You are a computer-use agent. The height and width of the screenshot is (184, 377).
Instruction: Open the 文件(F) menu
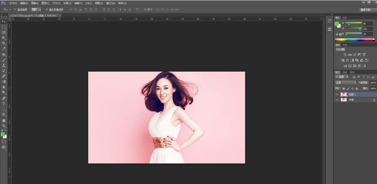[13, 3]
